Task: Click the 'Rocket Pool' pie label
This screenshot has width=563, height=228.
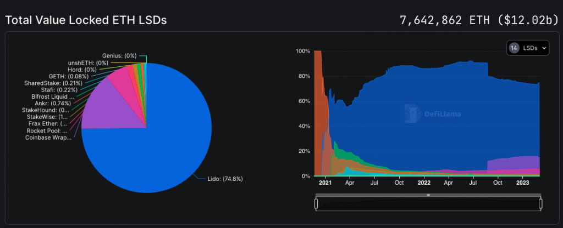Action: pos(47,130)
